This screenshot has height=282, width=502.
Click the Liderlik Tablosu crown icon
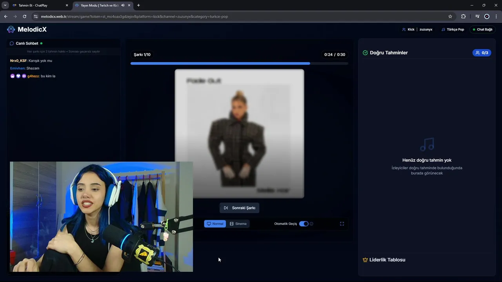point(365,260)
